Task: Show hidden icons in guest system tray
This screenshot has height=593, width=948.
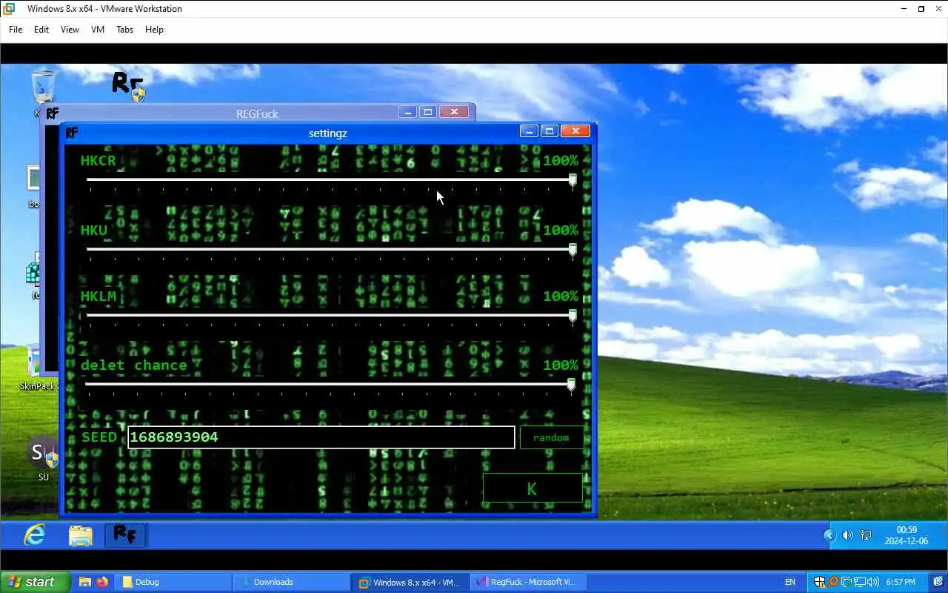Action: click(x=829, y=535)
